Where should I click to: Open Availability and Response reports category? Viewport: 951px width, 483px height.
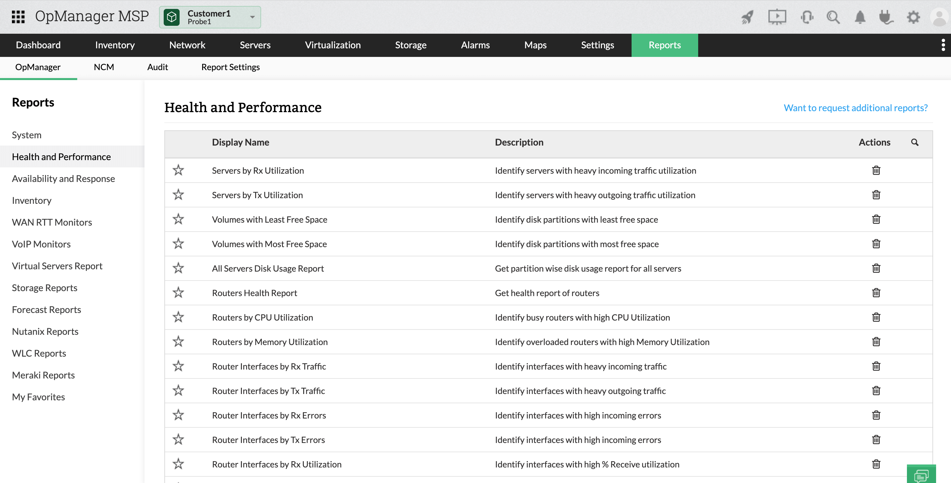click(x=64, y=178)
